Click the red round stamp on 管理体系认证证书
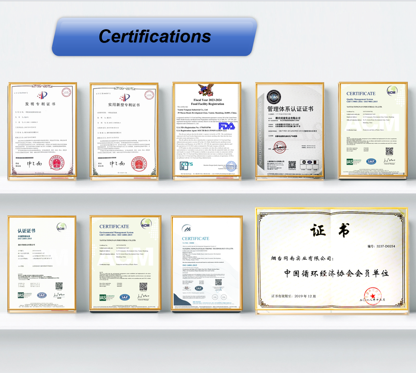 tap(279, 147)
